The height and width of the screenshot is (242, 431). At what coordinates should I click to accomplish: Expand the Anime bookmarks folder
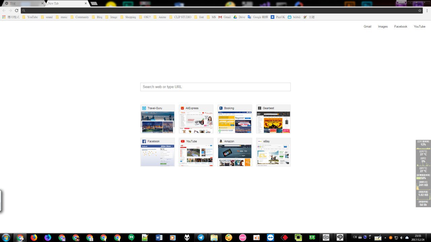point(160,17)
